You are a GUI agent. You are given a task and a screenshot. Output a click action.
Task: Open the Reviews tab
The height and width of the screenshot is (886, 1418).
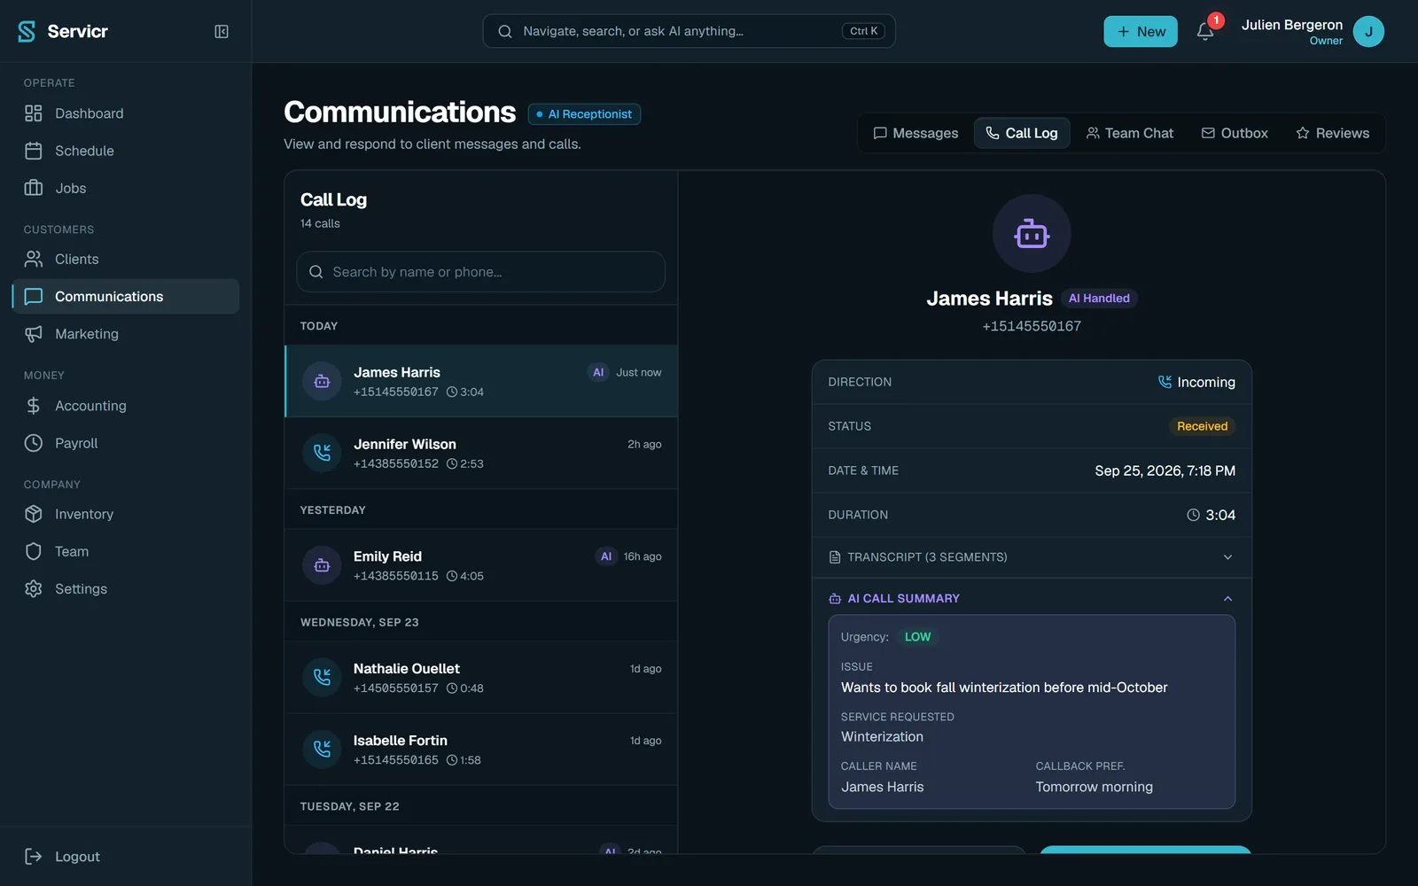pos(1333,133)
